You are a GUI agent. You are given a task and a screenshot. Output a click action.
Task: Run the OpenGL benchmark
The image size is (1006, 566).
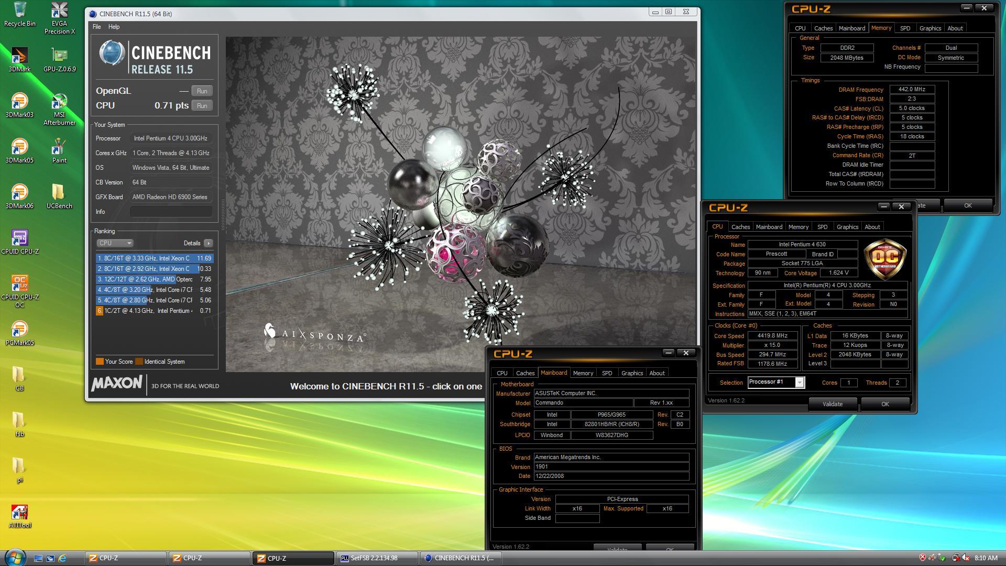pos(202,91)
